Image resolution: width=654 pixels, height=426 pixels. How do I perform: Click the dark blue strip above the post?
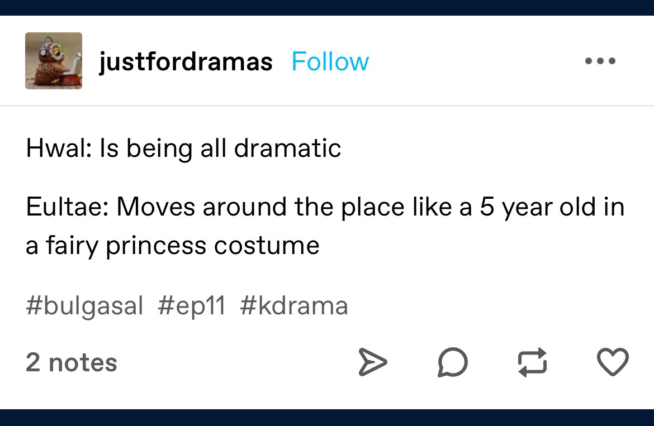click(327, 7)
